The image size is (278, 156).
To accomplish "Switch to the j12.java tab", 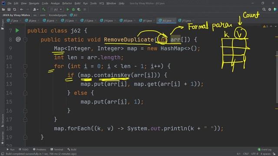I will click(69, 21).
